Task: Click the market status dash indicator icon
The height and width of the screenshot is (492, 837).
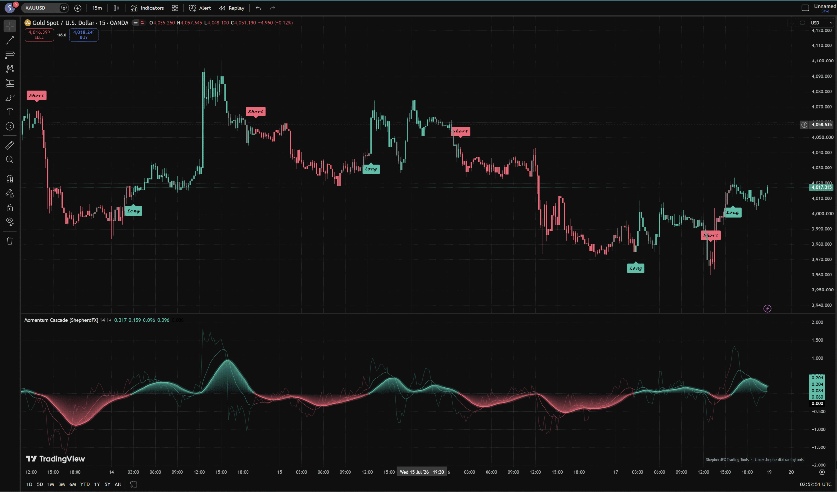Action: pyautogui.click(x=135, y=23)
